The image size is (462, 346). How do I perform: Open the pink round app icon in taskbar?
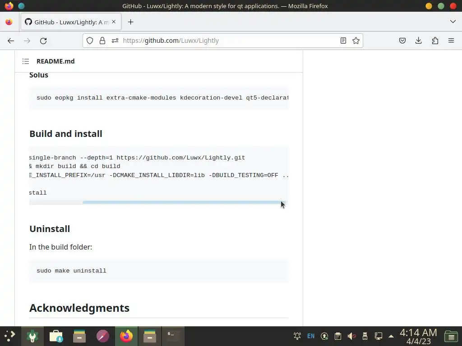click(103, 336)
